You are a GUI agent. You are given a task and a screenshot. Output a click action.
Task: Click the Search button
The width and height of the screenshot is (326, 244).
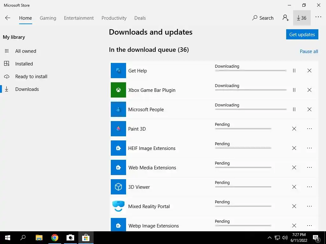point(263,18)
